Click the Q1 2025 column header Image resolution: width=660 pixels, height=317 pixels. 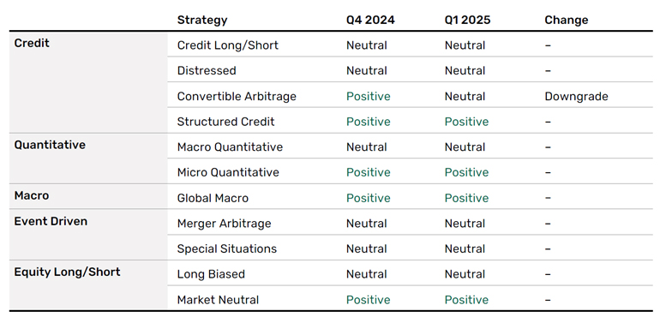click(467, 20)
